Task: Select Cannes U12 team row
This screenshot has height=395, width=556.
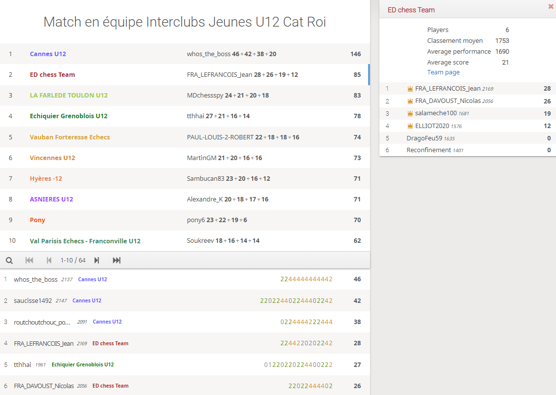Action: click(x=48, y=54)
